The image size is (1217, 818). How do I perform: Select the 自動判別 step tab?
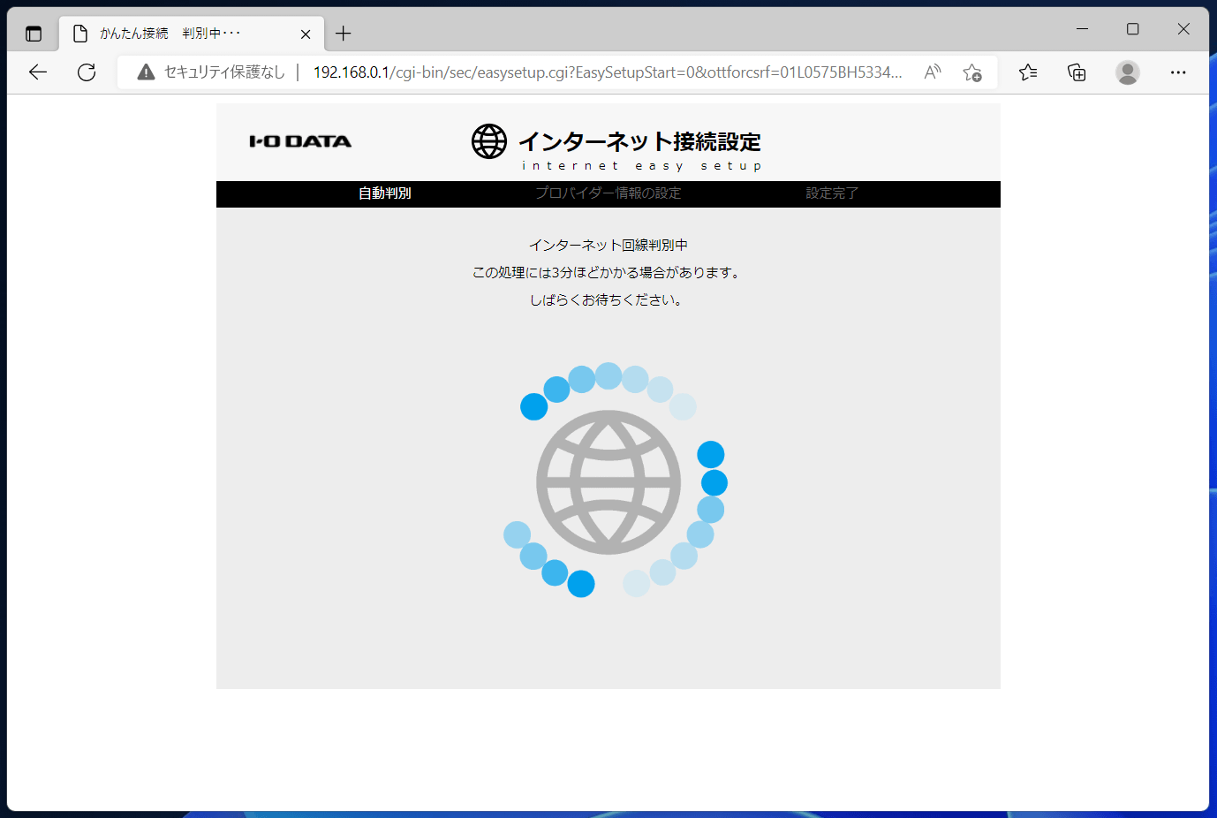tap(385, 193)
